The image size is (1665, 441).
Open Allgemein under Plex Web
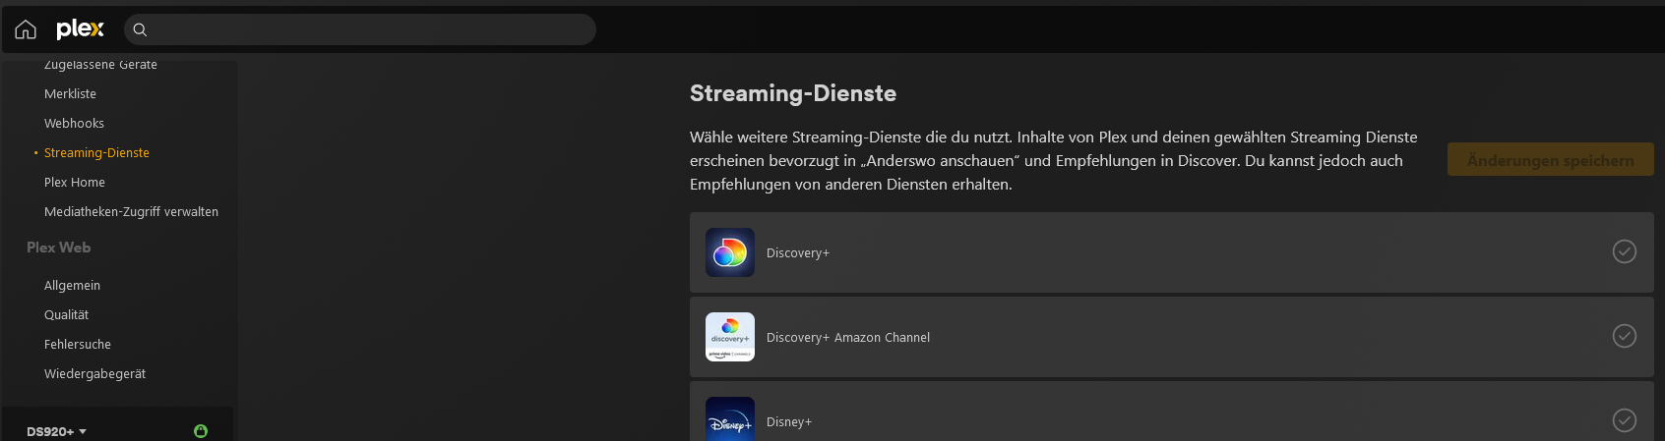coord(72,286)
